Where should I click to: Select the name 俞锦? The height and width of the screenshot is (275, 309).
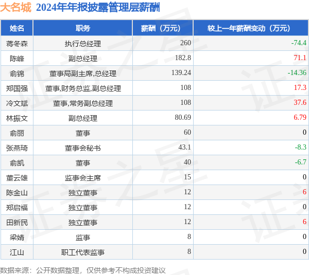(x=17, y=74)
